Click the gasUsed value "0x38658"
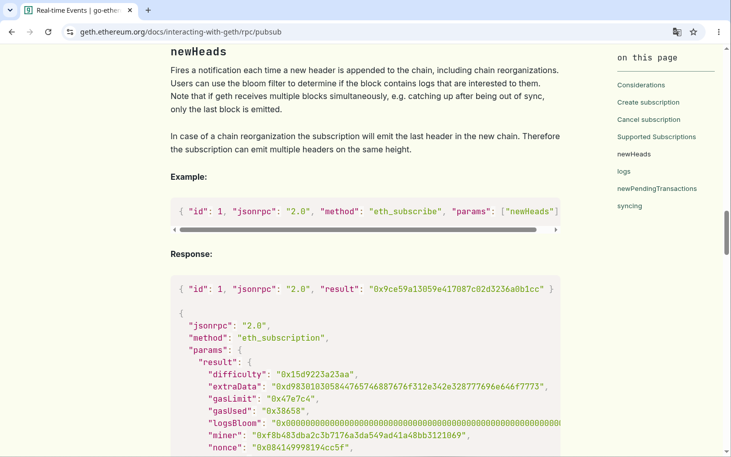The width and height of the screenshot is (731, 457). coord(284,411)
